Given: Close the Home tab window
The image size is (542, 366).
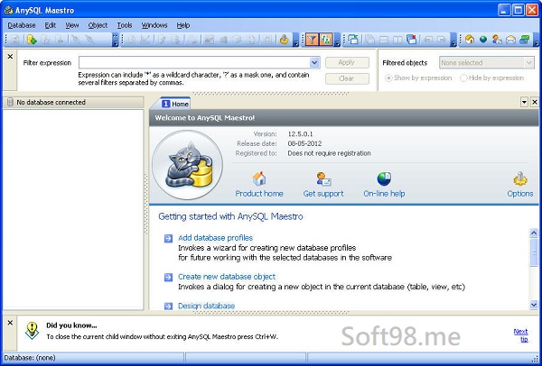Looking at the screenshot, I should (x=535, y=102).
